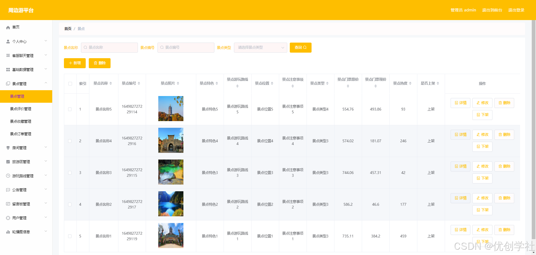Check the row checkbox for 景点名称4
The height and width of the screenshot is (255, 536).
point(70,141)
